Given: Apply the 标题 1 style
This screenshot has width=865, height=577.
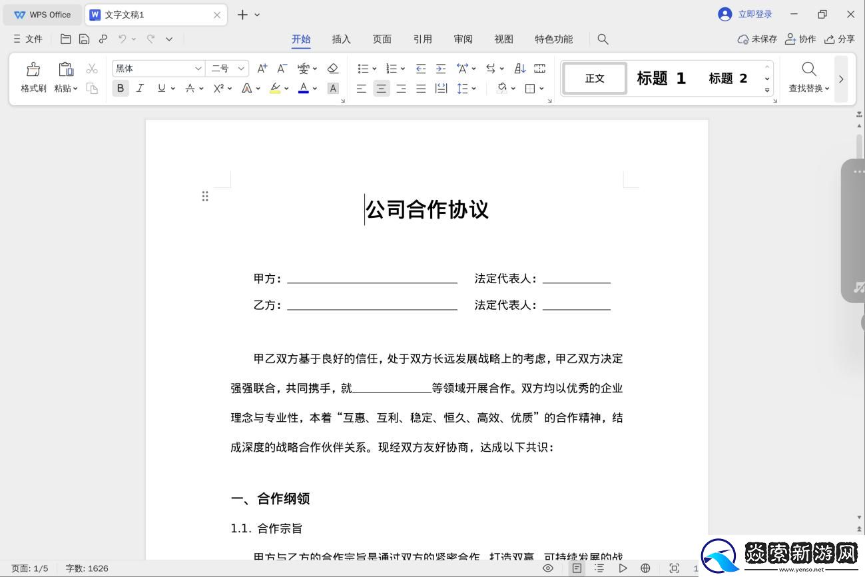Looking at the screenshot, I should (x=661, y=78).
